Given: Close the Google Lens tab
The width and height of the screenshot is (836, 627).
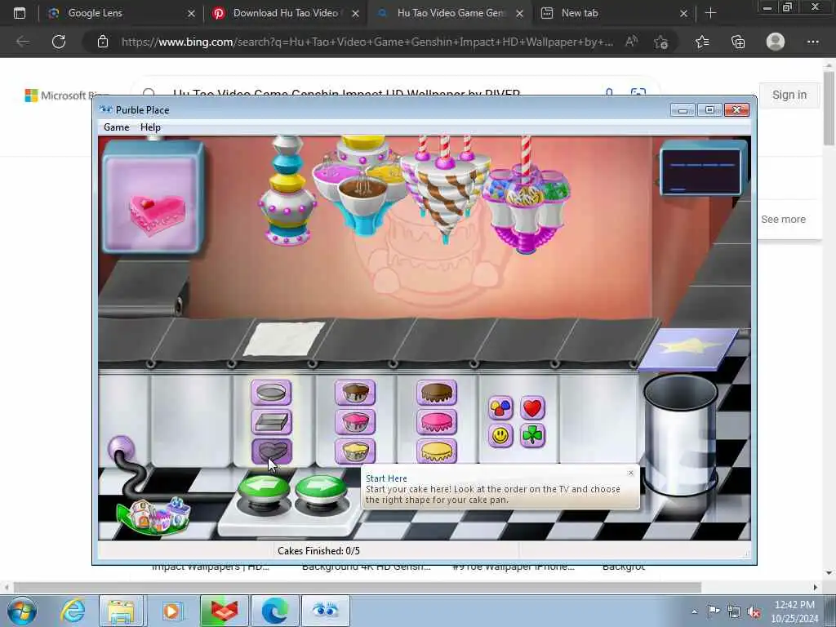Looking at the screenshot, I should [x=191, y=14].
